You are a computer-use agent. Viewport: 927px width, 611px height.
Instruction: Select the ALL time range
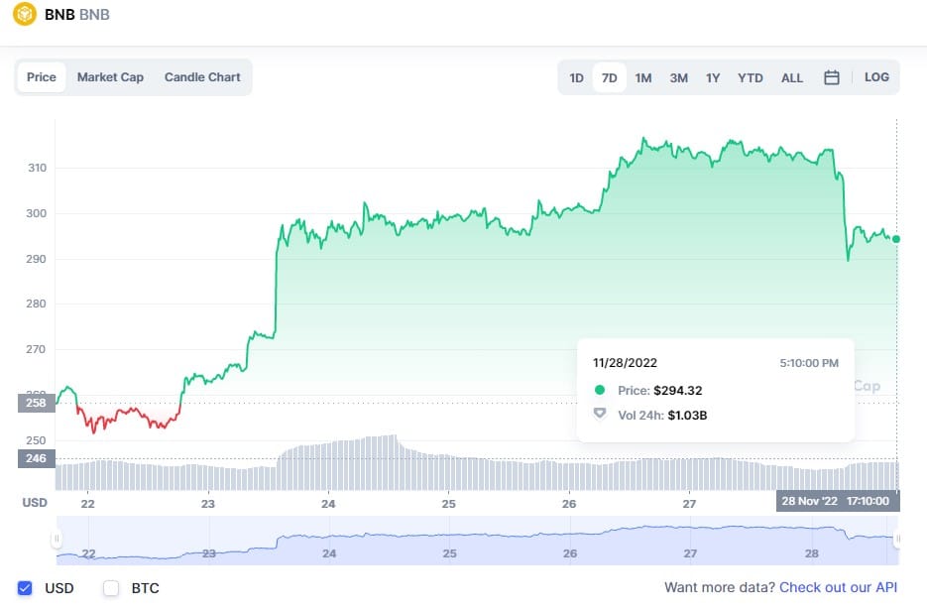(792, 77)
